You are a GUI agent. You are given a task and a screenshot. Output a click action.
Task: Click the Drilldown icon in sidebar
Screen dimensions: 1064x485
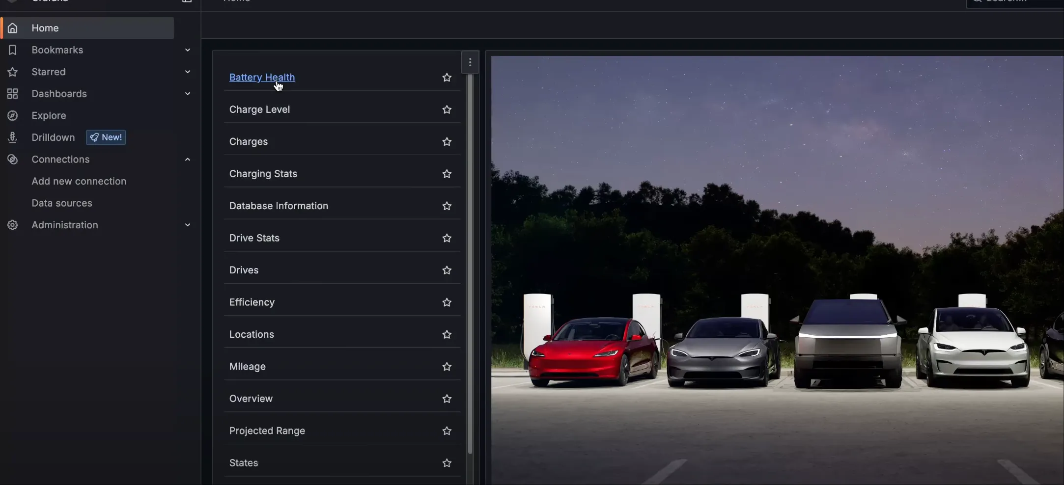(x=13, y=137)
